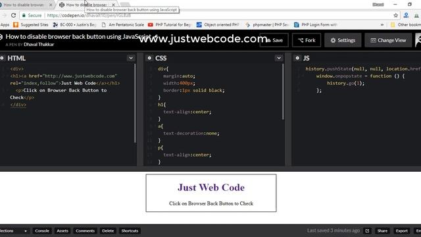This screenshot has height=237, width=421.
Task: Show more bookmarks with the chevron
Action: point(382,25)
